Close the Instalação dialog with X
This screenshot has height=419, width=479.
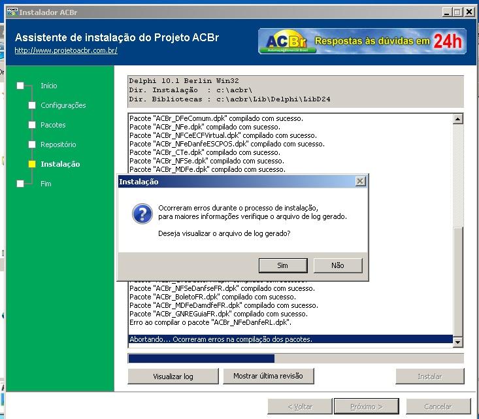coord(360,182)
